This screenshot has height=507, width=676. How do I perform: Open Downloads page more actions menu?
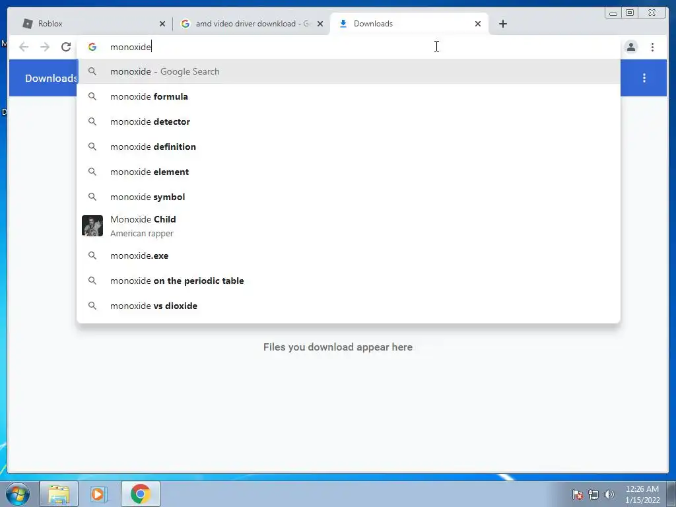[644, 78]
